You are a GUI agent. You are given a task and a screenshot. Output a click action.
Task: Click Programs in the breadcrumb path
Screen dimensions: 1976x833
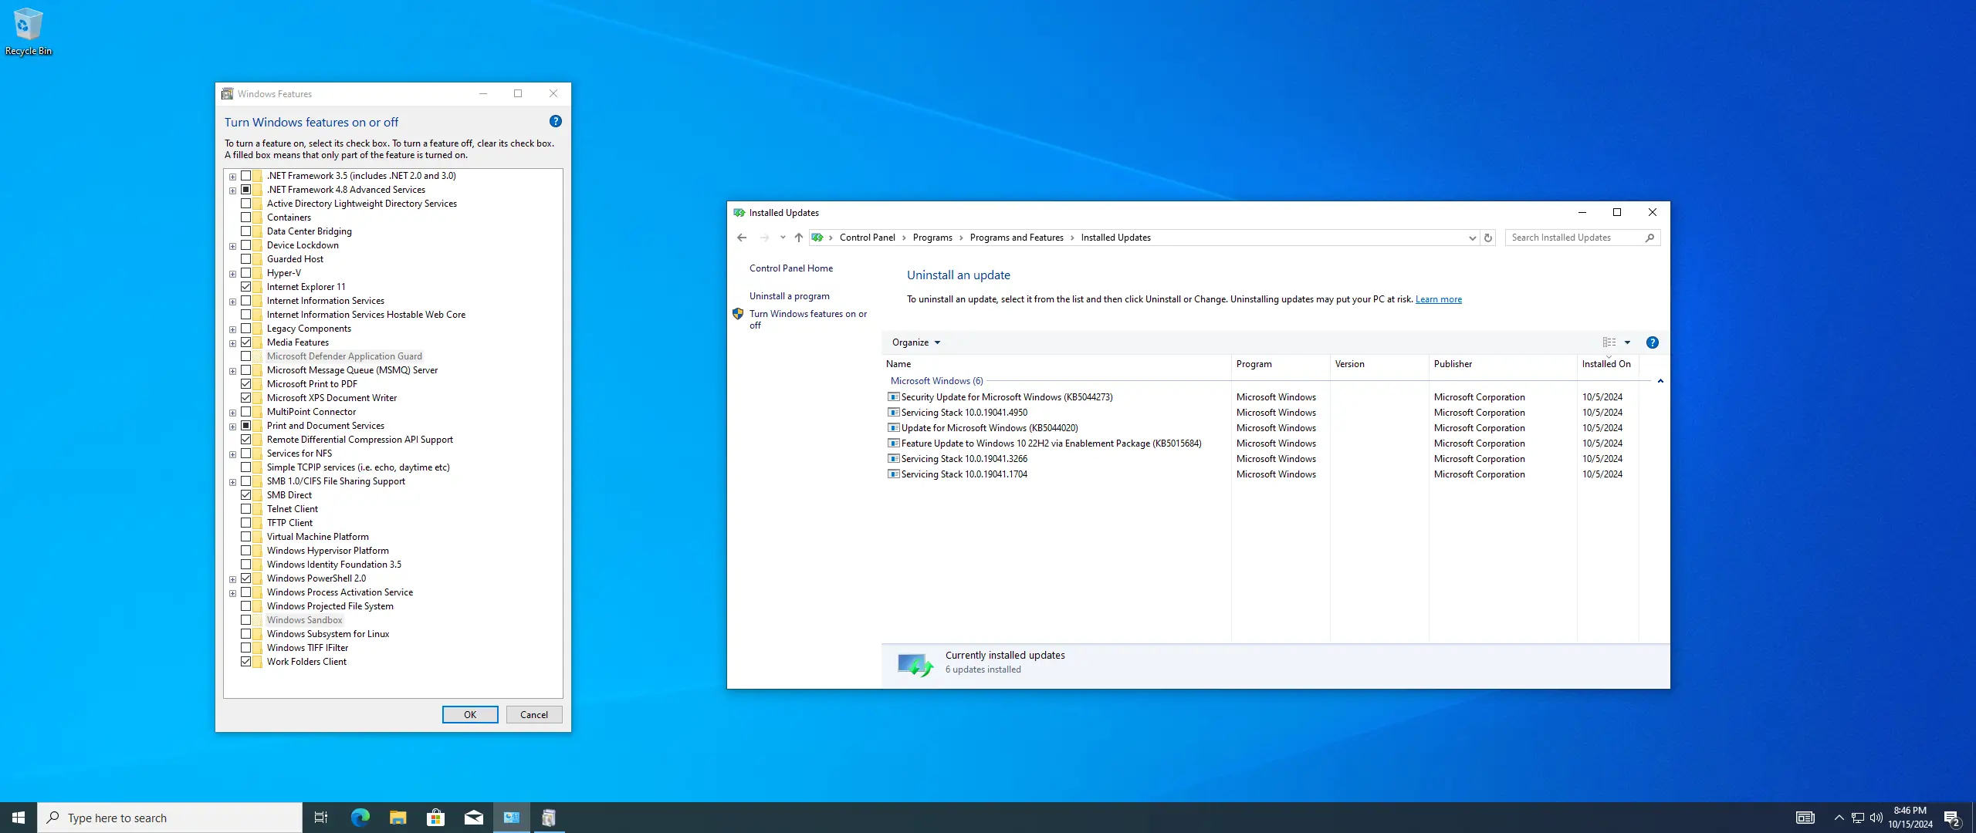point(932,238)
